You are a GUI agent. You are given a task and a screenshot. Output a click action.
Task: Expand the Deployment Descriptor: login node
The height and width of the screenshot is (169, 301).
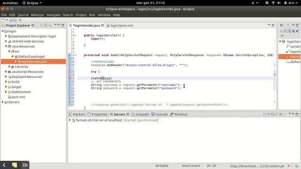pos(6,36)
